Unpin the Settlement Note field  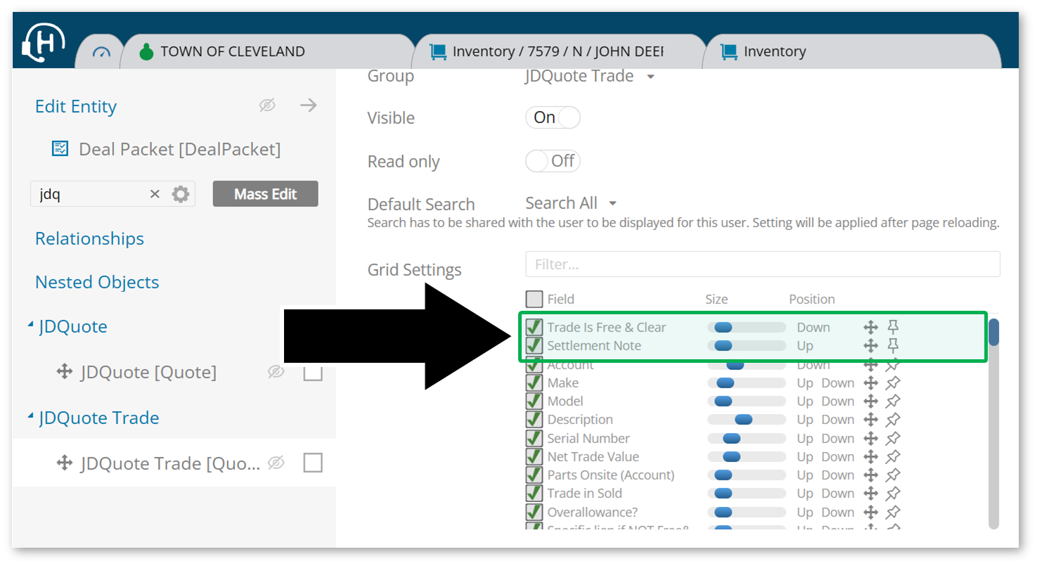click(x=893, y=345)
